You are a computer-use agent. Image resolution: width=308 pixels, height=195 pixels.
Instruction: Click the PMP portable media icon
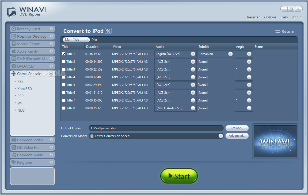14,59
